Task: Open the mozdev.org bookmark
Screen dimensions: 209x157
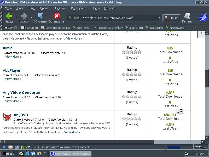Action: [175, 28]
